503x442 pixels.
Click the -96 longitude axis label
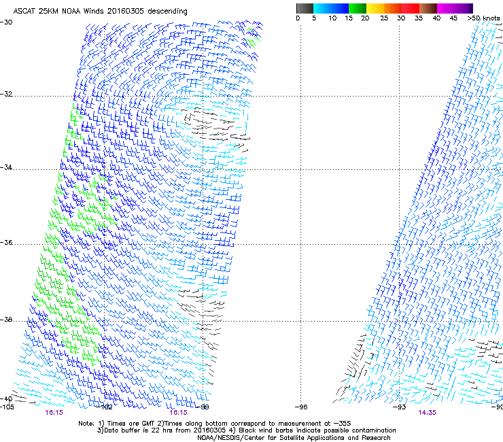[x=301, y=407]
